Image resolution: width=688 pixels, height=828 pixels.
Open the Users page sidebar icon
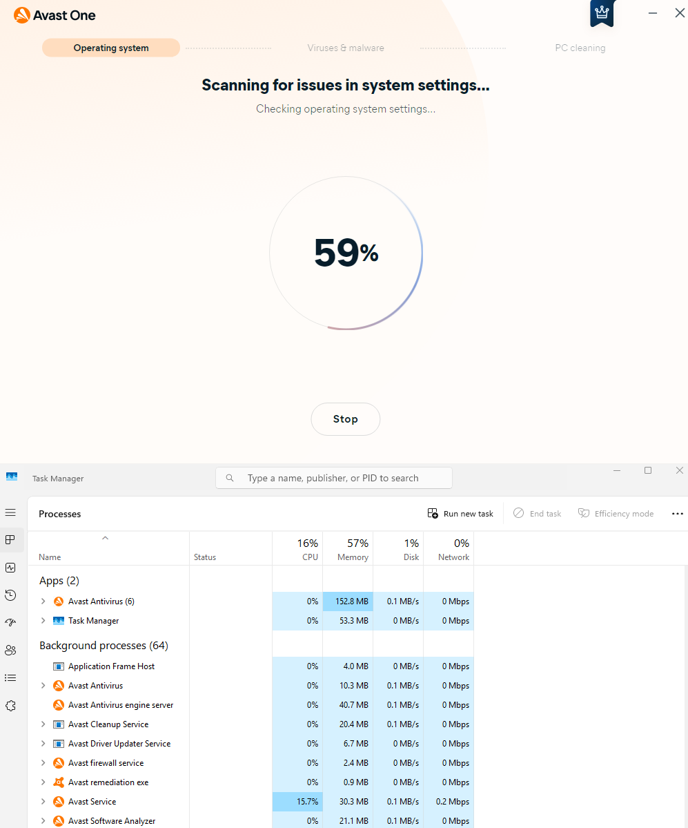tap(10, 650)
